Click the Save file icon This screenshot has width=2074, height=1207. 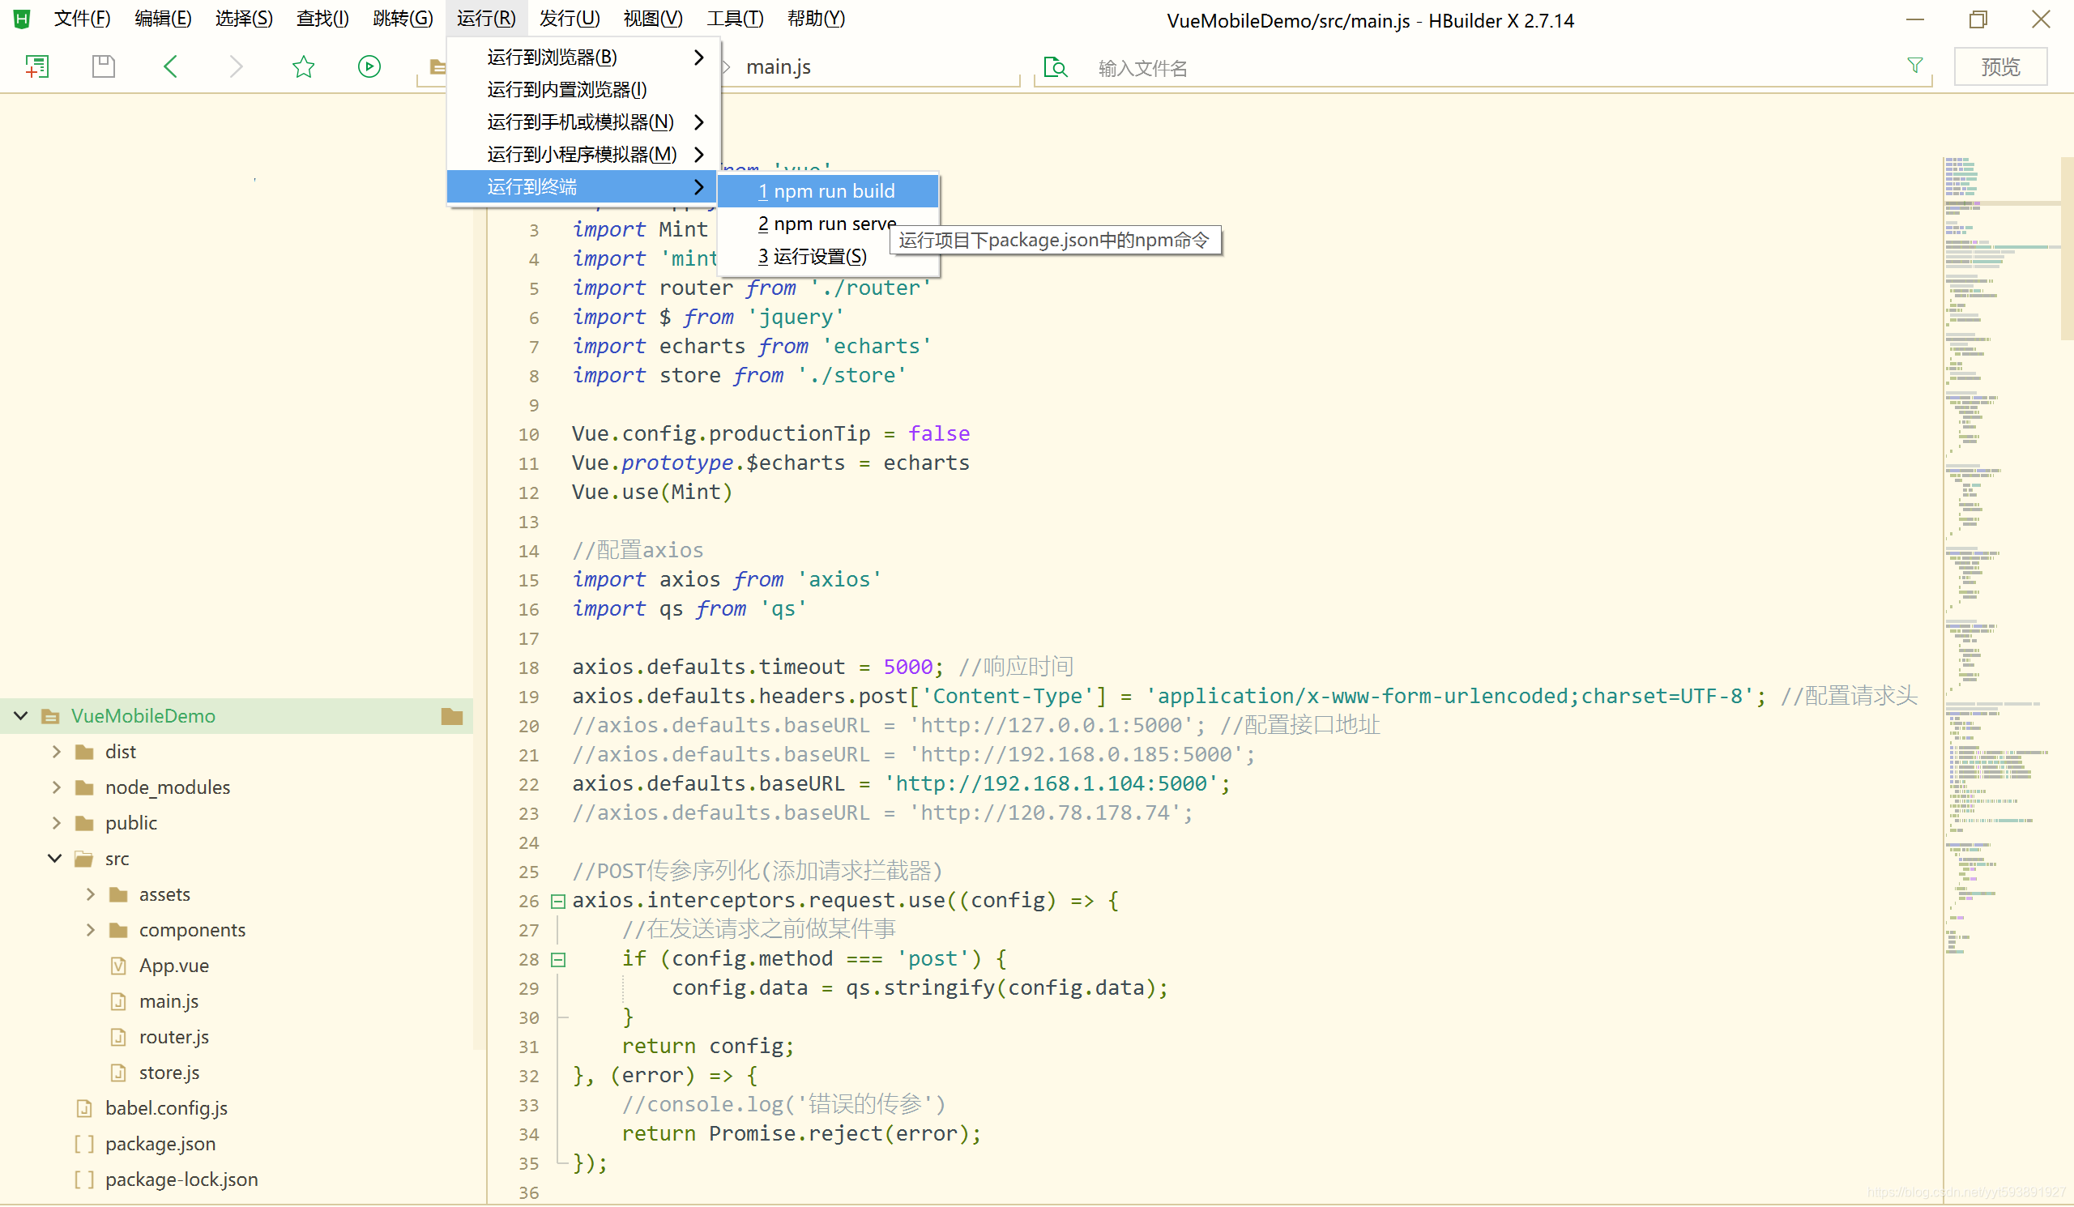point(104,66)
